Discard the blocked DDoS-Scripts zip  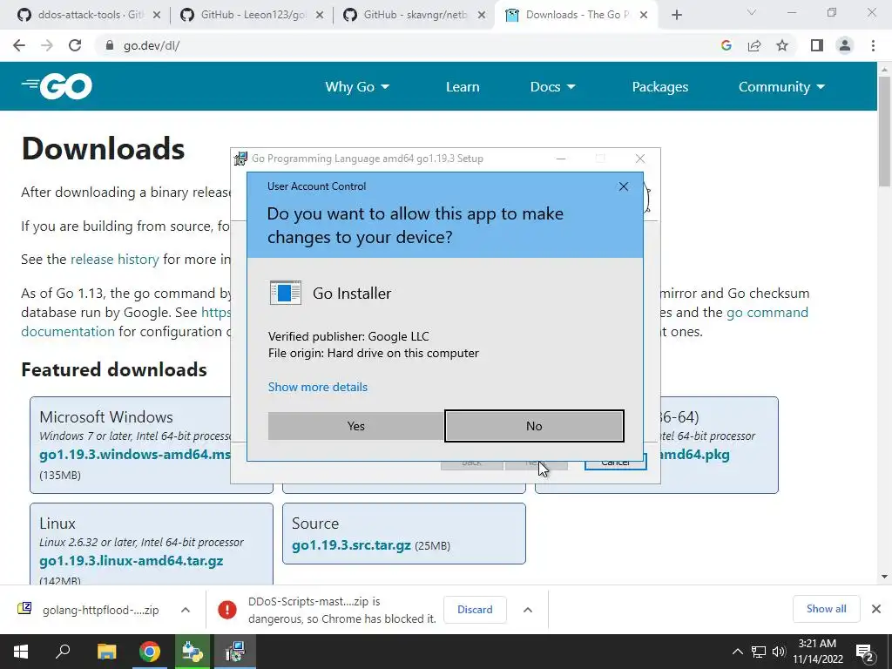click(475, 609)
